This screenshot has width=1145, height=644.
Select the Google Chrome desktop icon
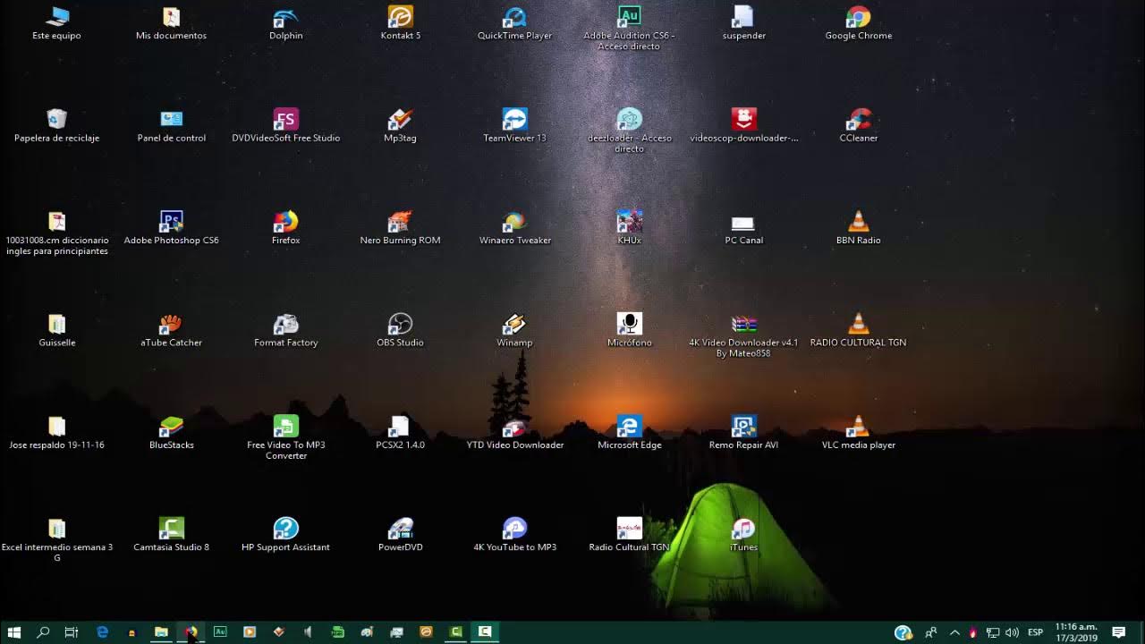[x=858, y=24]
